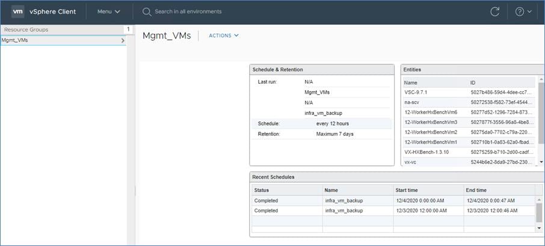Click the Entities scrollbar down arrow
Image resolution: width=545 pixels, height=246 pixels.
(x=541, y=162)
